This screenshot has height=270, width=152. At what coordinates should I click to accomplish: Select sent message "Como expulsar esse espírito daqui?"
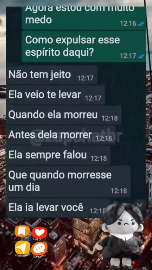pyautogui.click(x=84, y=46)
